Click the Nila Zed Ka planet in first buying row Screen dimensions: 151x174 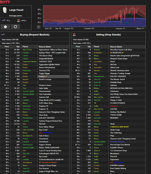click(x=27, y=50)
